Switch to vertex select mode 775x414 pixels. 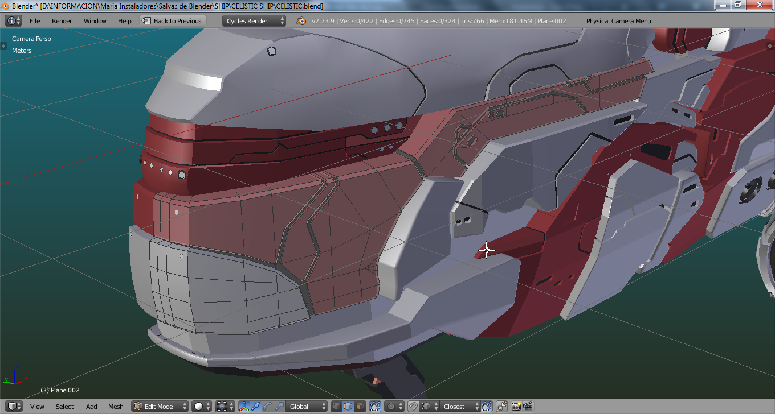[336, 407]
